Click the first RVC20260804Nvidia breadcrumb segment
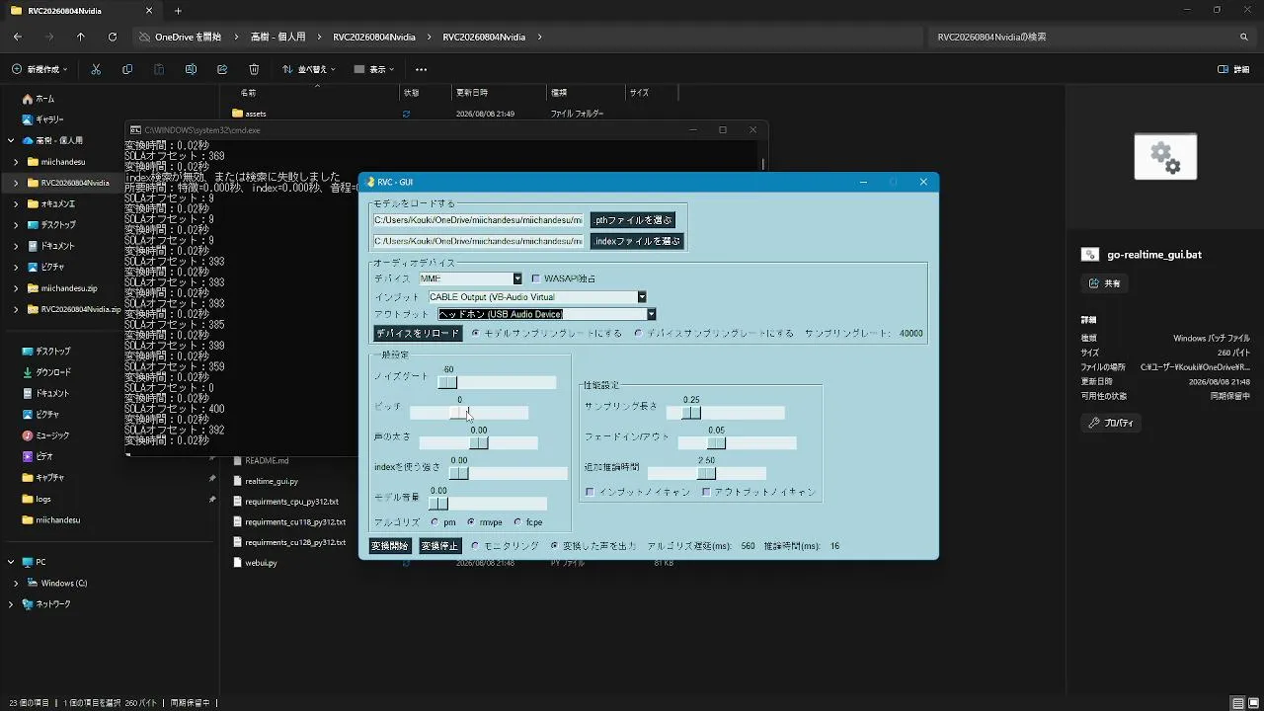The image size is (1264, 711). (x=374, y=37)
